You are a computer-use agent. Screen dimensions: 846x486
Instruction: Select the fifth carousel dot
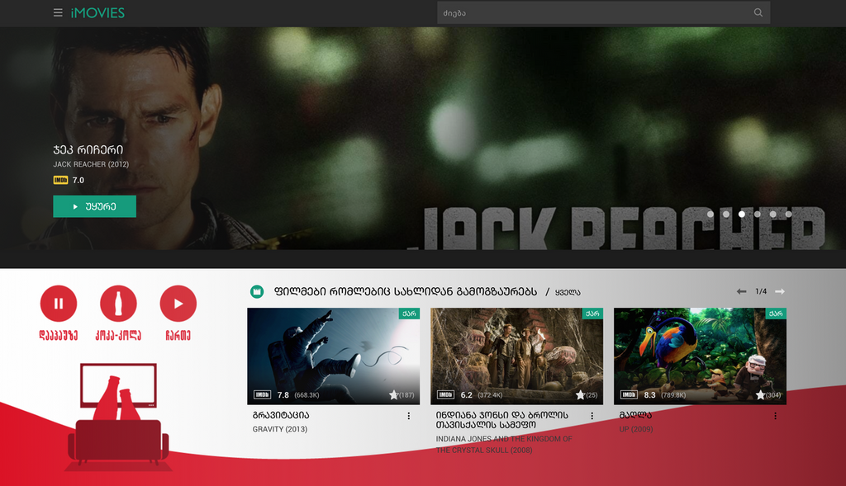(773, 215)
